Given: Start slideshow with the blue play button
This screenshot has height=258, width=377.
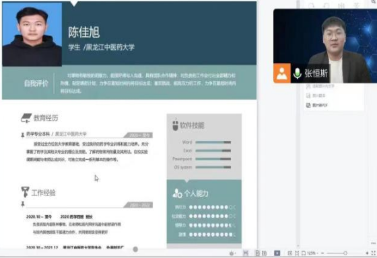Looking at the screenshot, I should click(x=277, y=253).
